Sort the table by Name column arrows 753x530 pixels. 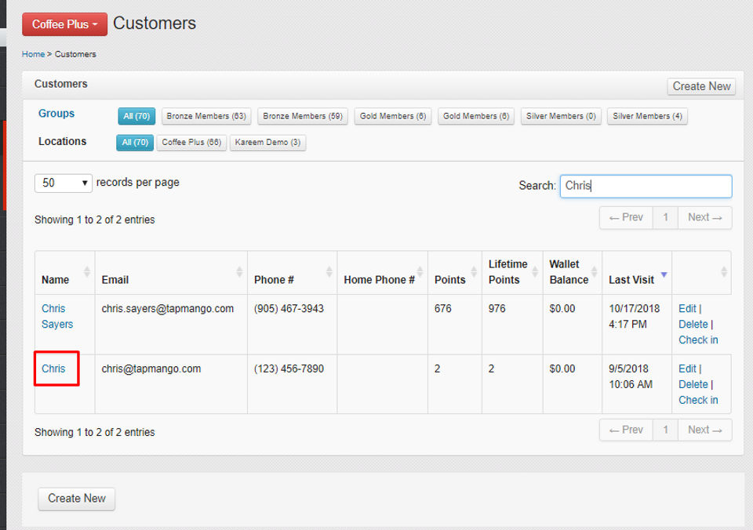86,272
